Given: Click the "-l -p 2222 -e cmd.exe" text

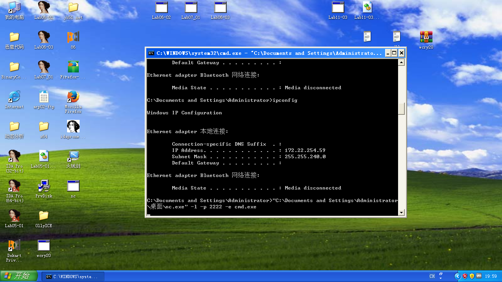Looking at the screenshot, I should (x=224, y=207).
